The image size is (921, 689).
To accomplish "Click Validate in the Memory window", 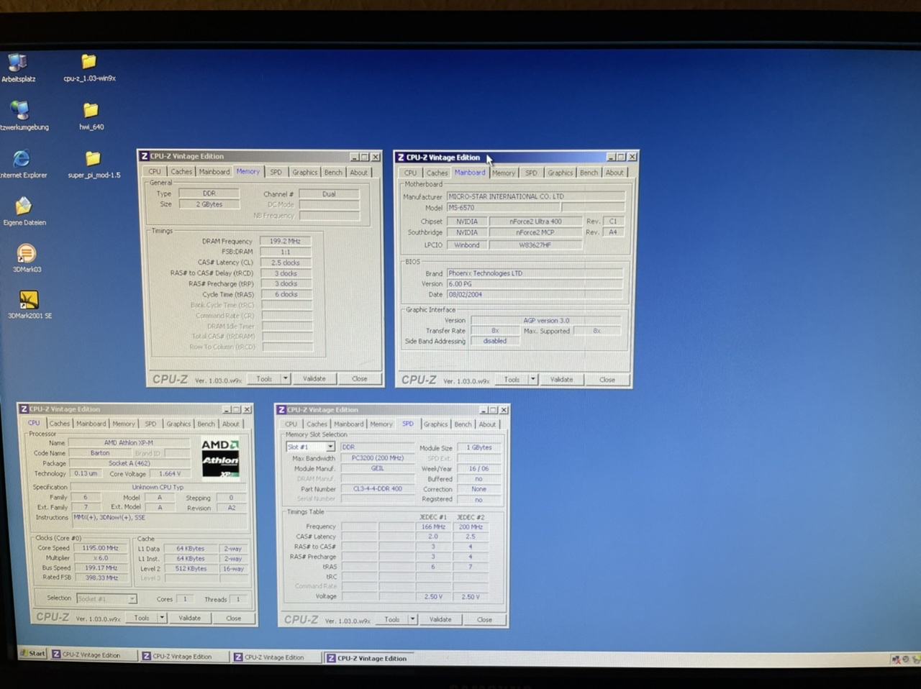I will click(x=314, y=378).
